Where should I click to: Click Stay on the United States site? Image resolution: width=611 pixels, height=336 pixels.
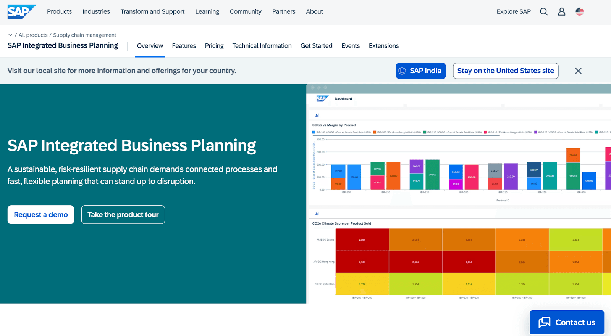[x=506, y=71]
